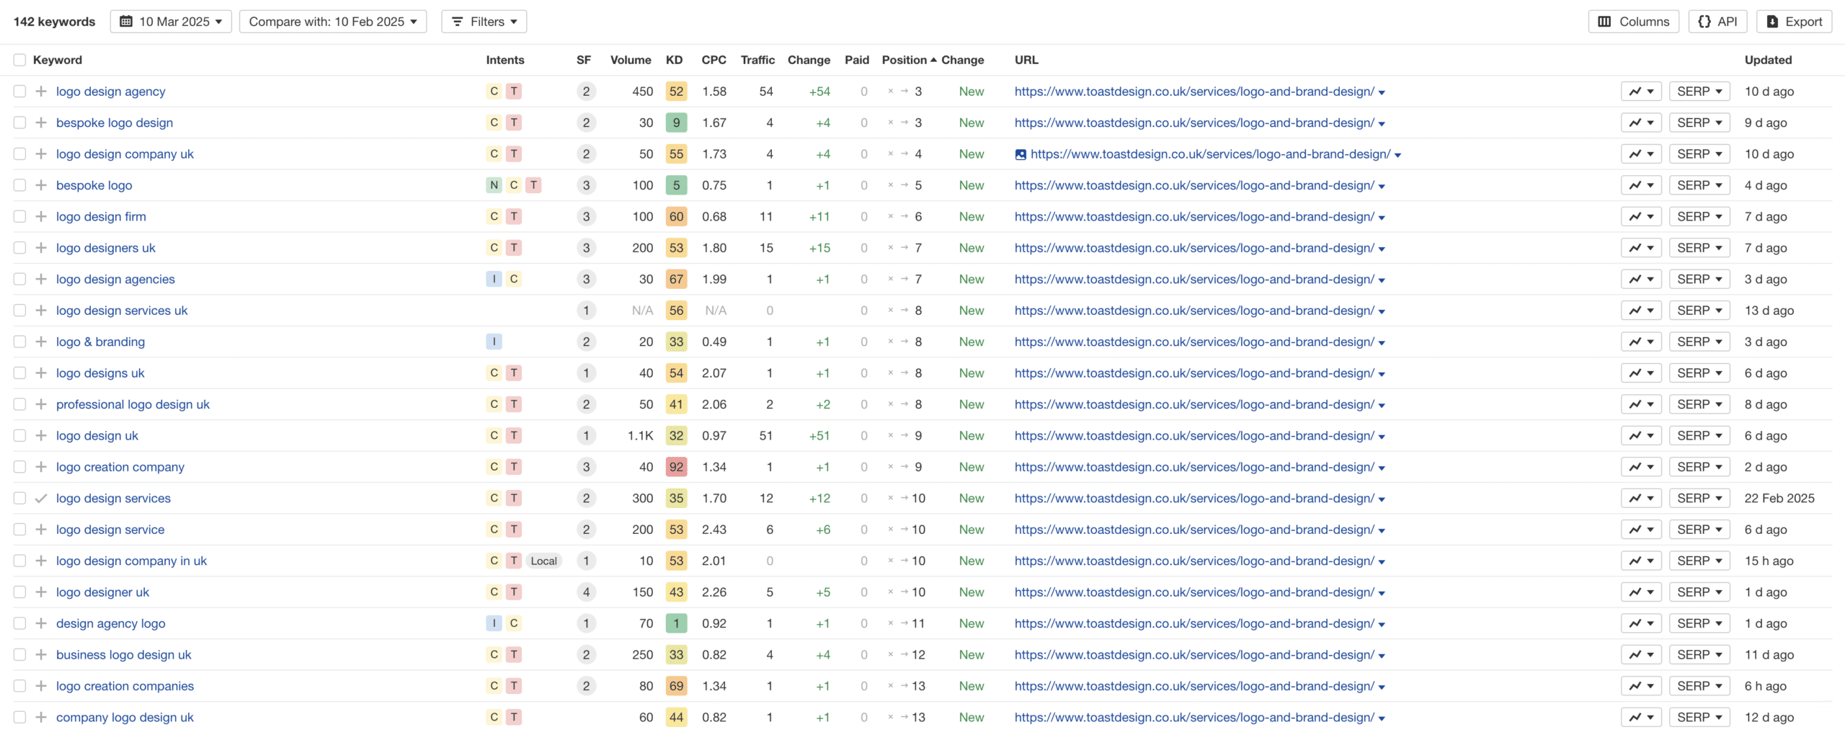Open the Columns settings button
1845x735 pixels.
coord(1633,22)
